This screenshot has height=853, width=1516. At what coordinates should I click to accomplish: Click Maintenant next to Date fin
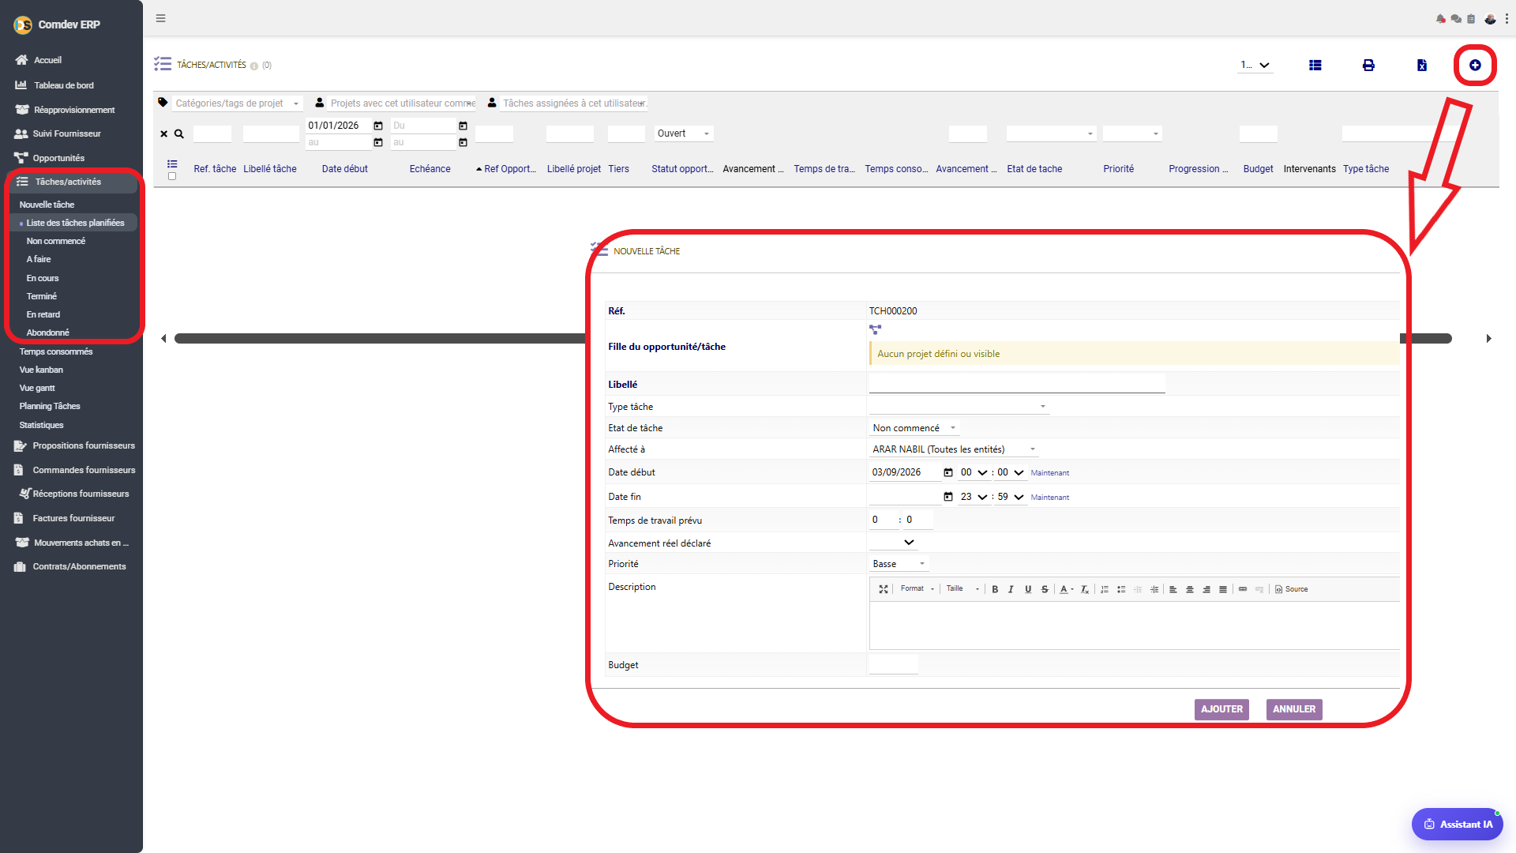[1049, 498]
